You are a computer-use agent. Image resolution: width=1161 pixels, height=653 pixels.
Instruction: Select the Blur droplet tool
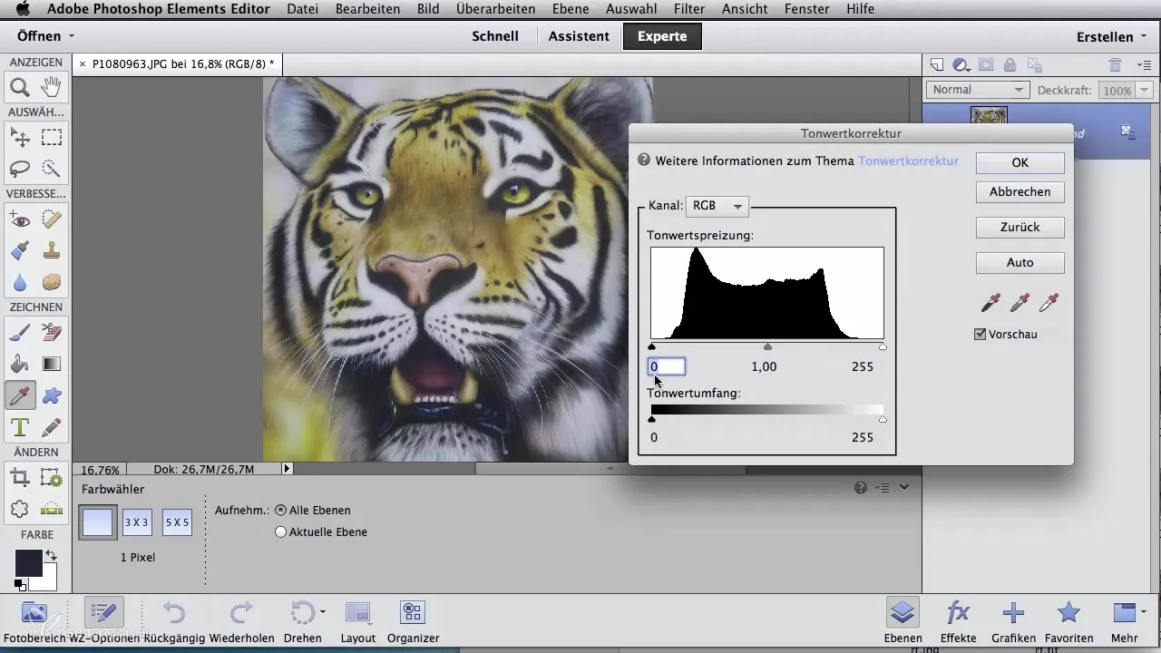pyautogui.click(x=19, y=282)
